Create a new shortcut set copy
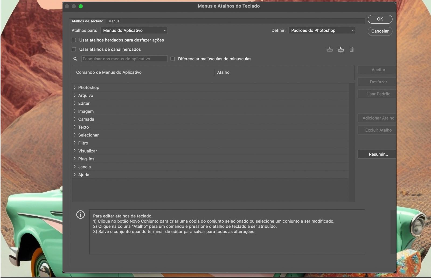 pyautogui.click(x=340, y=50)
